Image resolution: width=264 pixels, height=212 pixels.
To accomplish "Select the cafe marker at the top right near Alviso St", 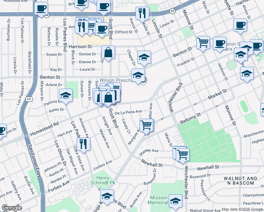I will pyautogui.click(x=240, y=26).
